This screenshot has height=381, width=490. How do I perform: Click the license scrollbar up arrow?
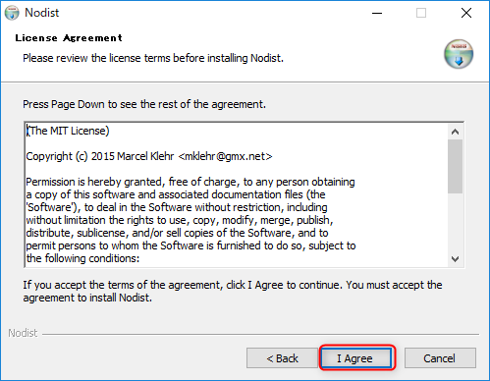[455, 132]
